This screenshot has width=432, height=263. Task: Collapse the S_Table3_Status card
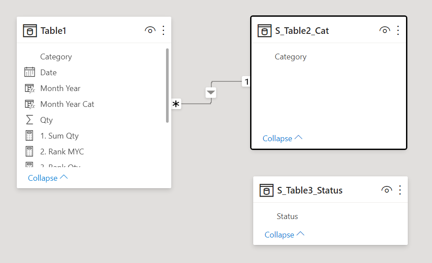pos(284,234)
